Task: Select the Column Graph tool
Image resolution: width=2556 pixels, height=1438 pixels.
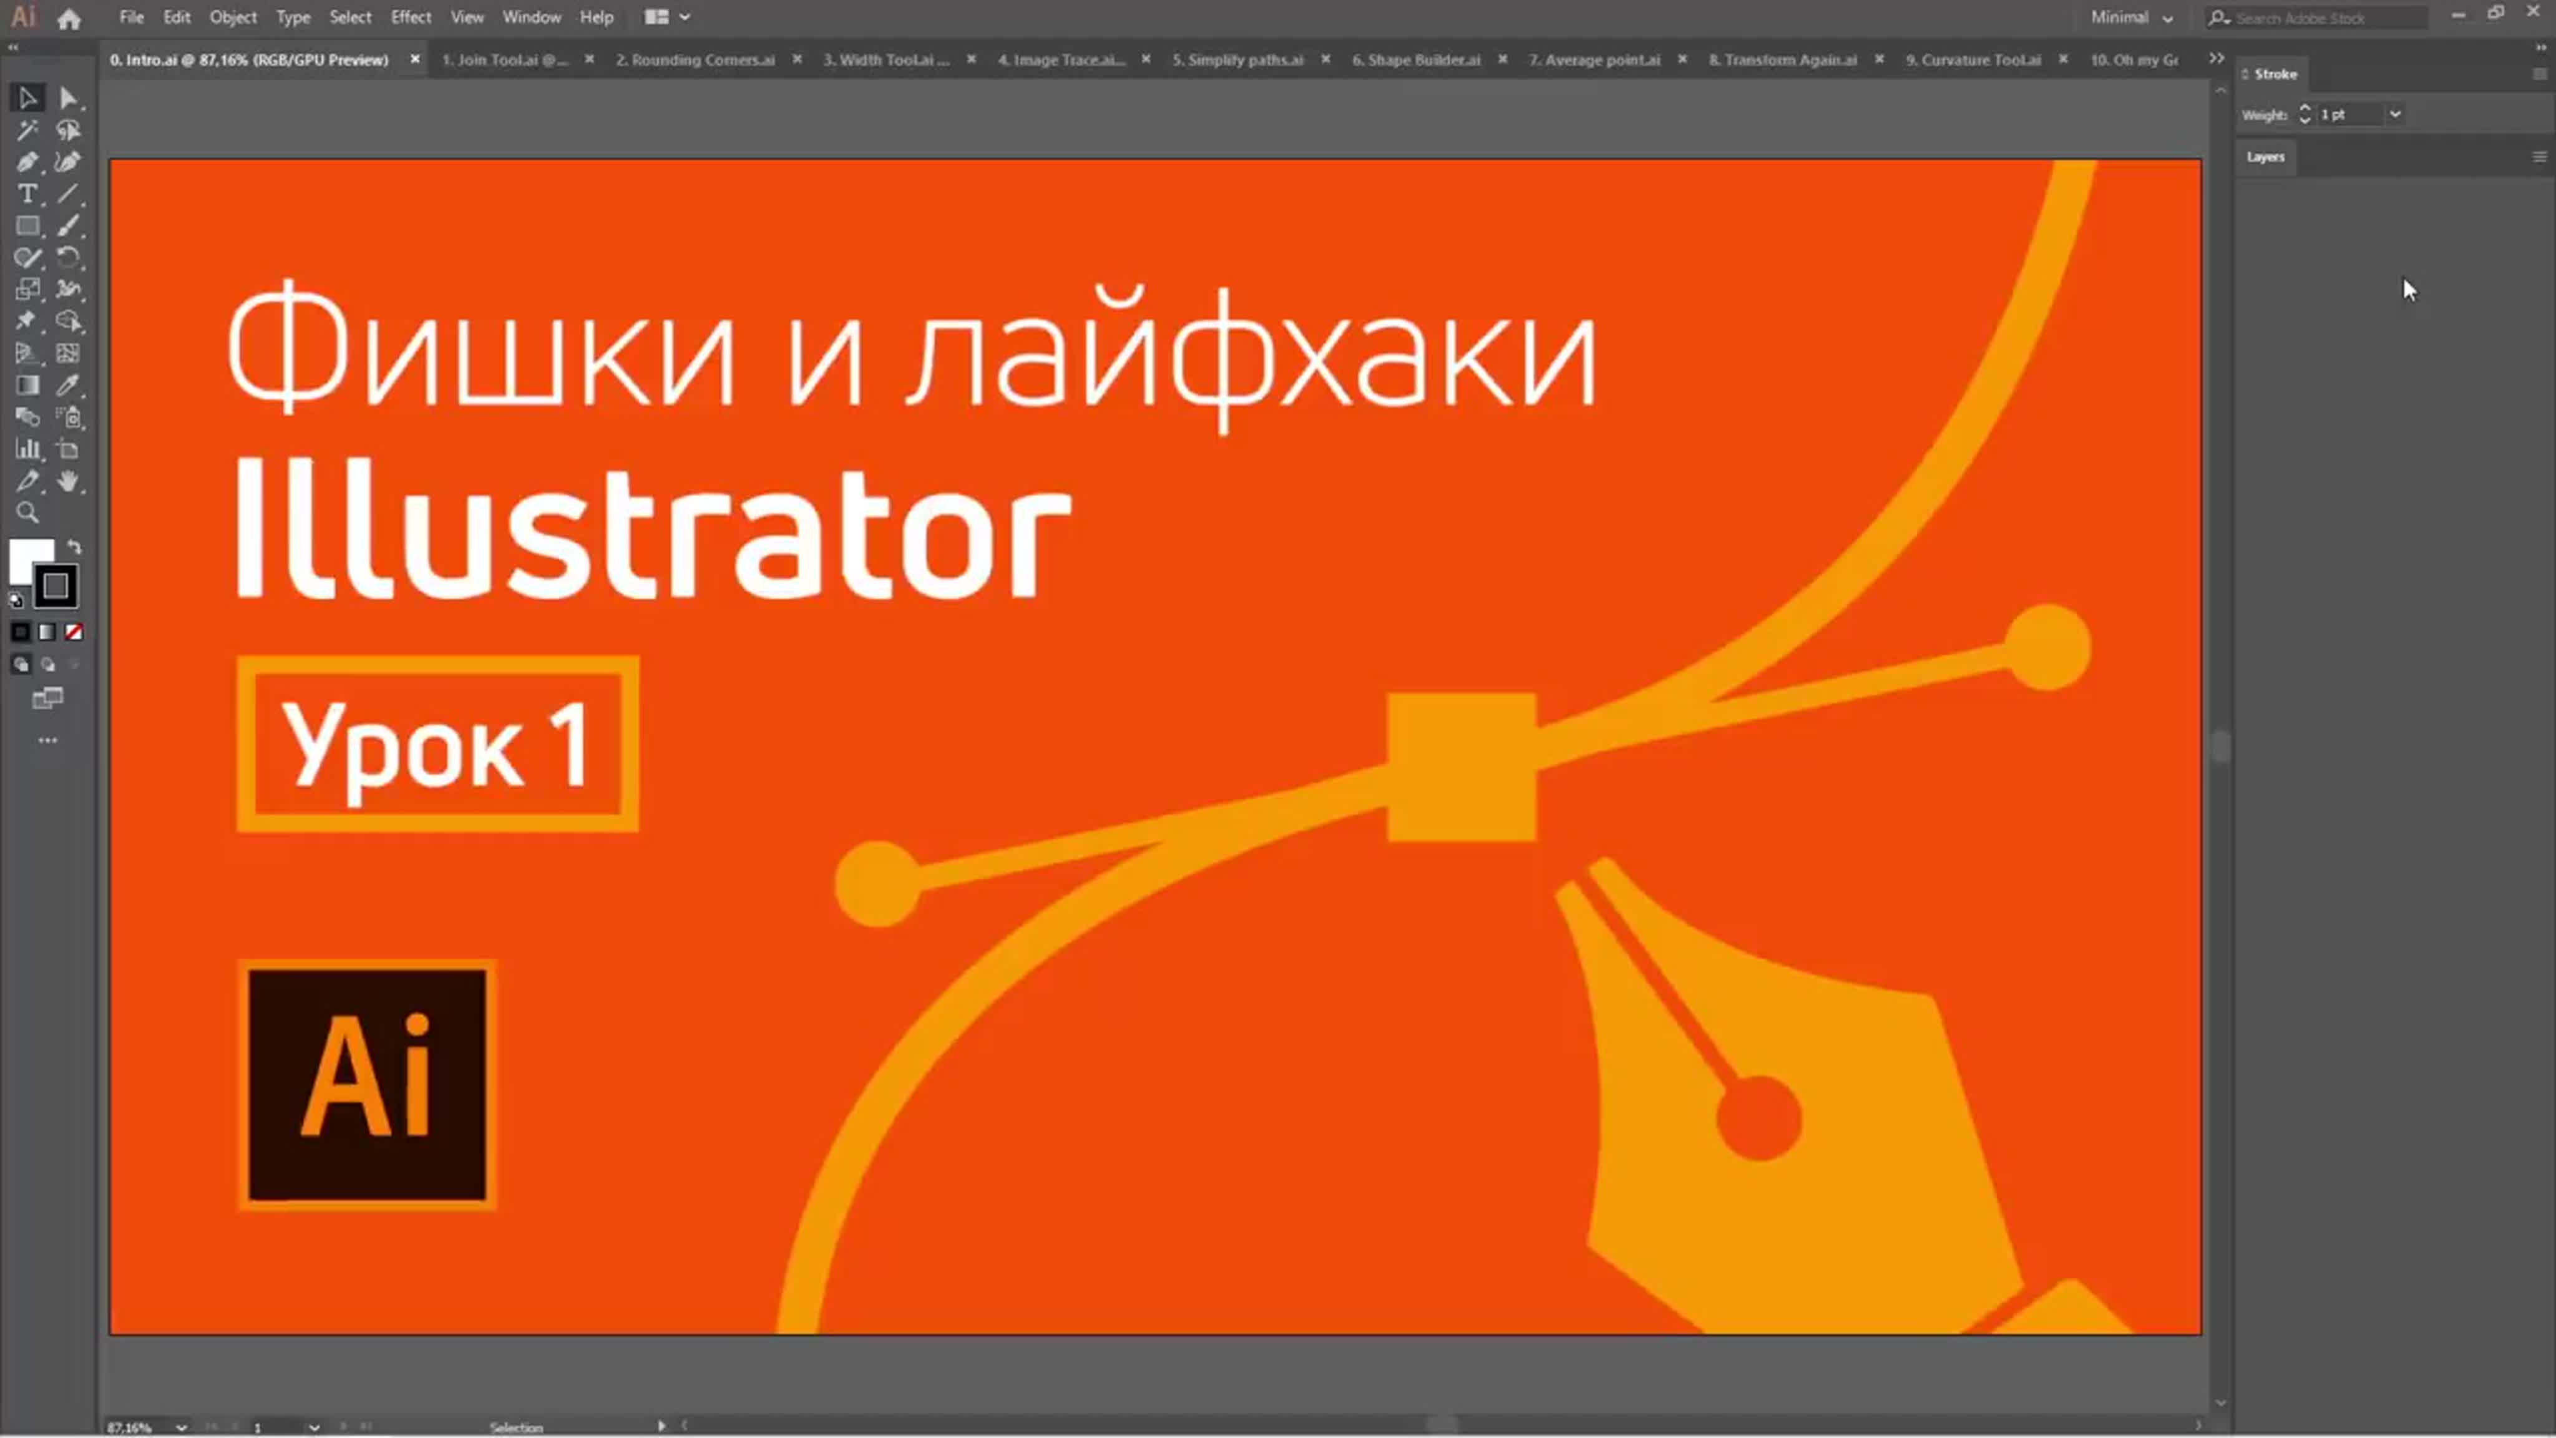Action: (27, 449)
